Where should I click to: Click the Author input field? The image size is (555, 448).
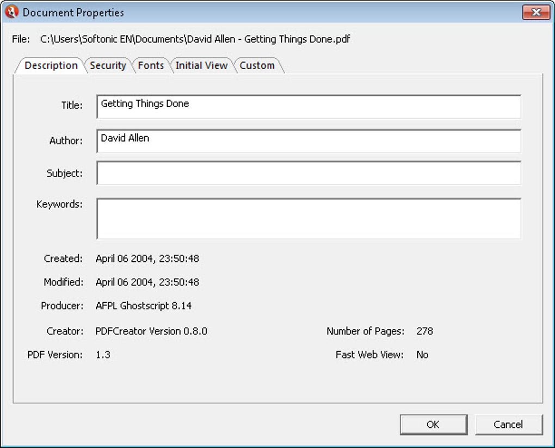(309, 141)
